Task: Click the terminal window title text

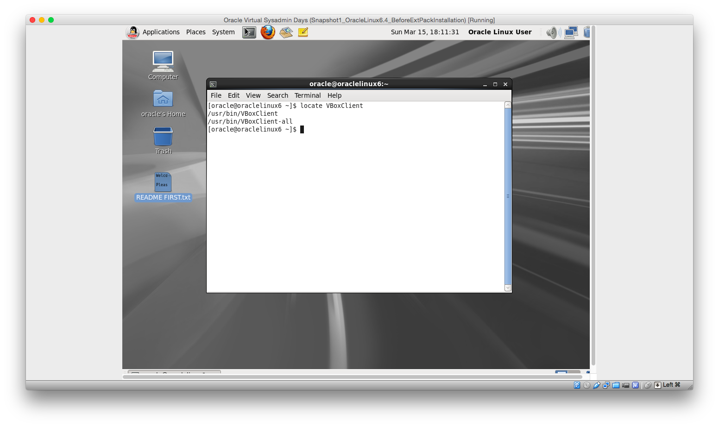Action: [349, 84]
